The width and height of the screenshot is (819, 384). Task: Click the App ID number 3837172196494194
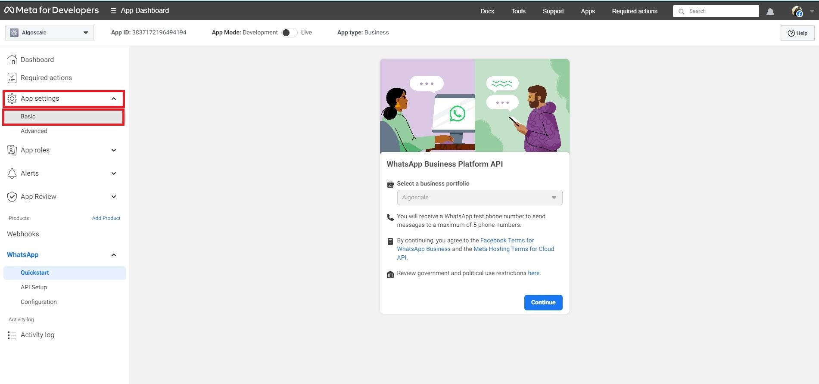click(x=159, y=33)
